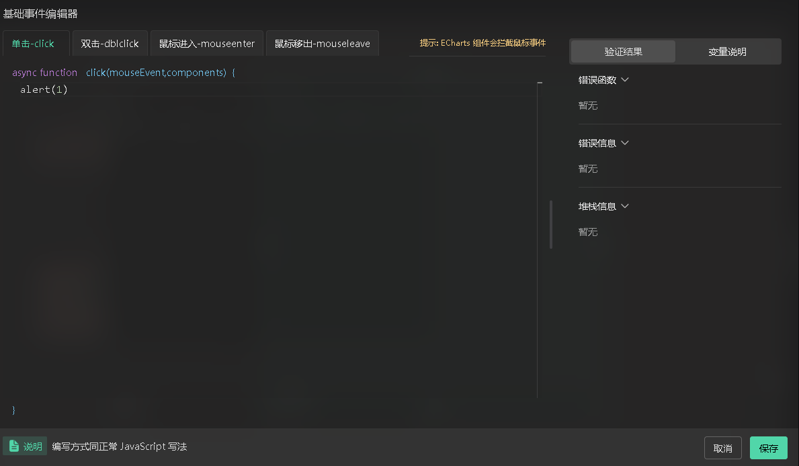Go to the 鼠标移出-mouseleave tab

click(322, 44)
